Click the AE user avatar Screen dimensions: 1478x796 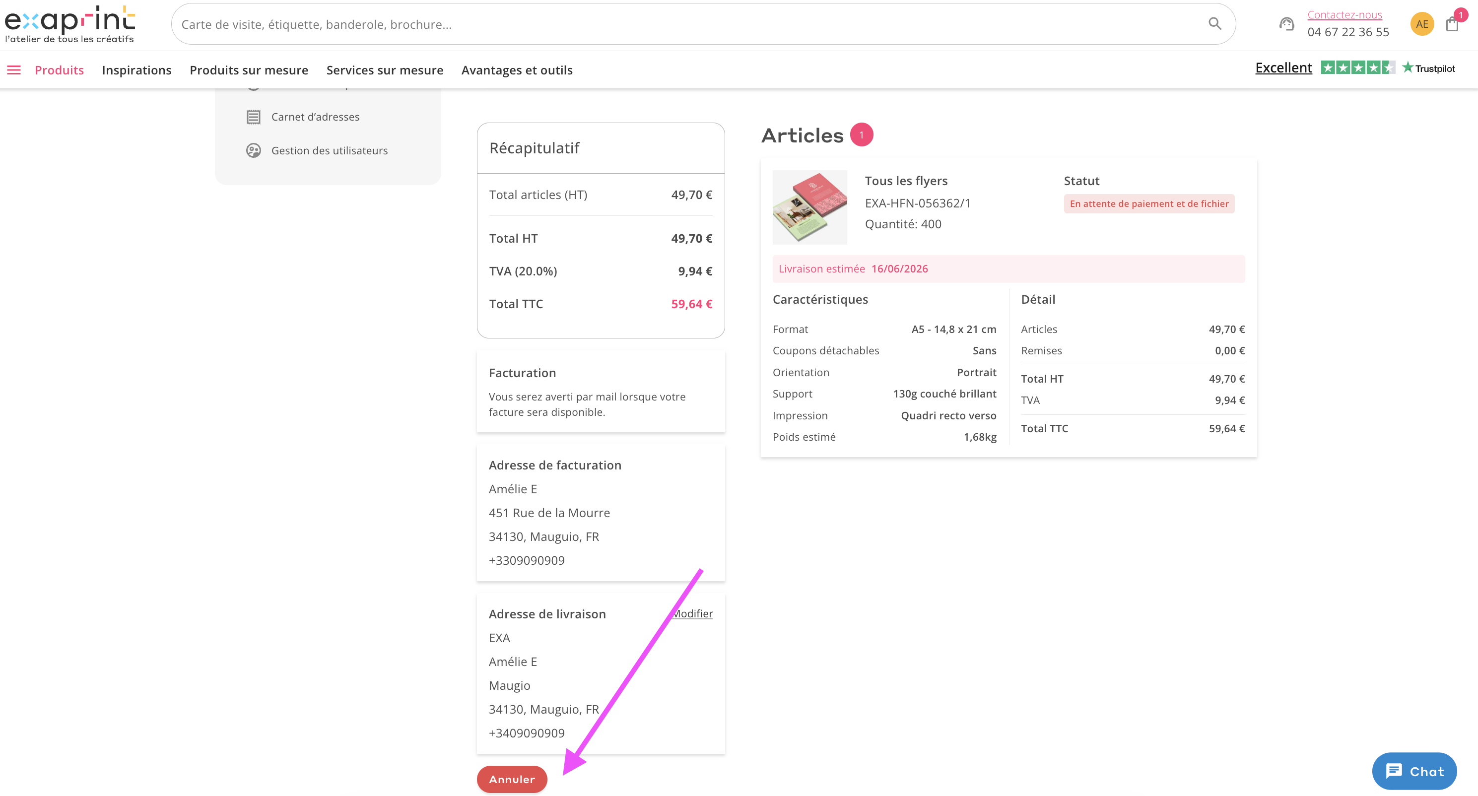[1422, 24]
